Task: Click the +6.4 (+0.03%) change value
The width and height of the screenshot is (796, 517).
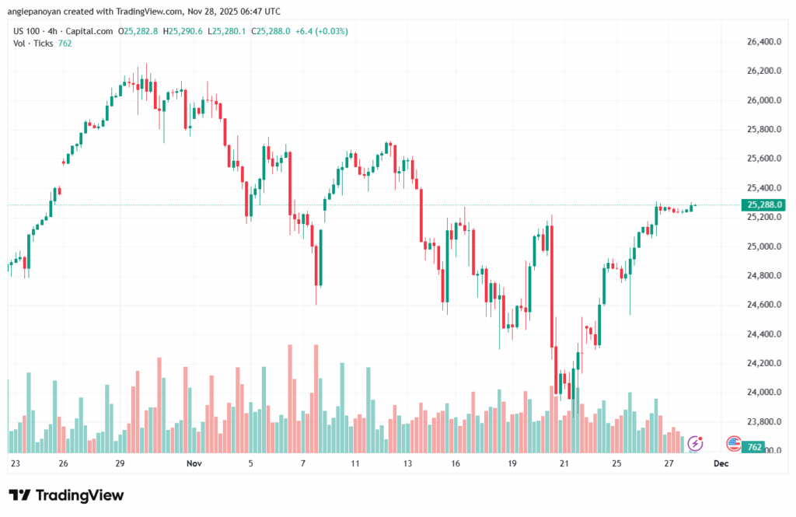Action: tap(322, 31)
